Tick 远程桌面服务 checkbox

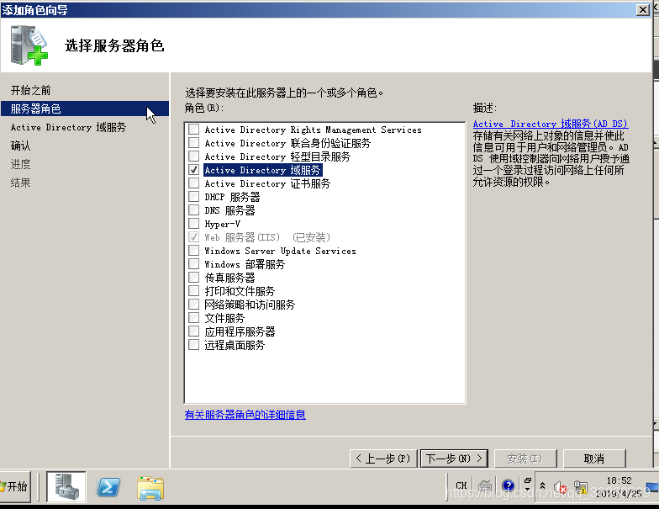193,345
